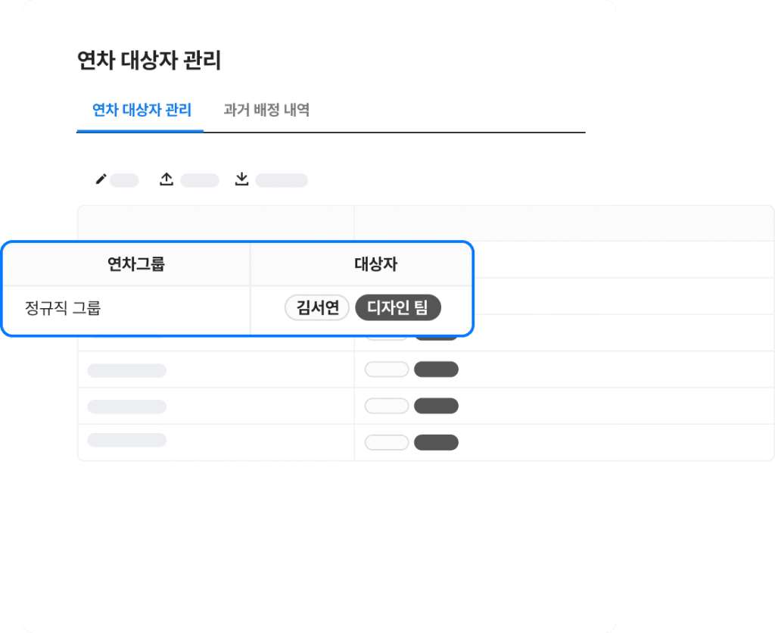Click the 대상자 column header
The height and width of the screenshot is (633, 775).
point(375,264)
